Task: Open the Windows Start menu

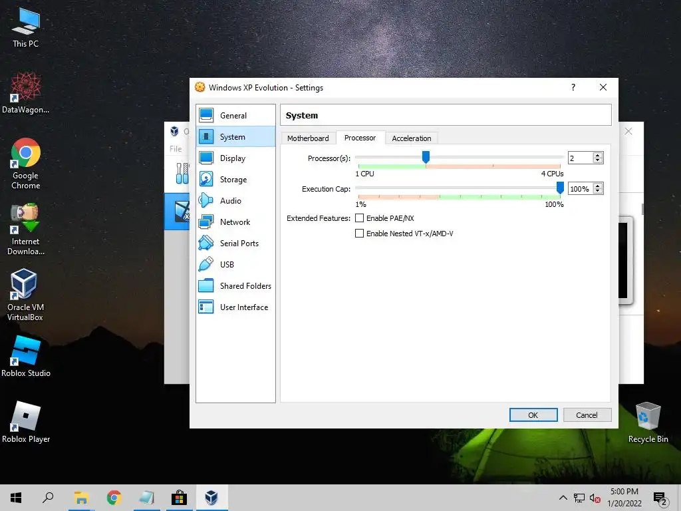Action: (16, 498)
